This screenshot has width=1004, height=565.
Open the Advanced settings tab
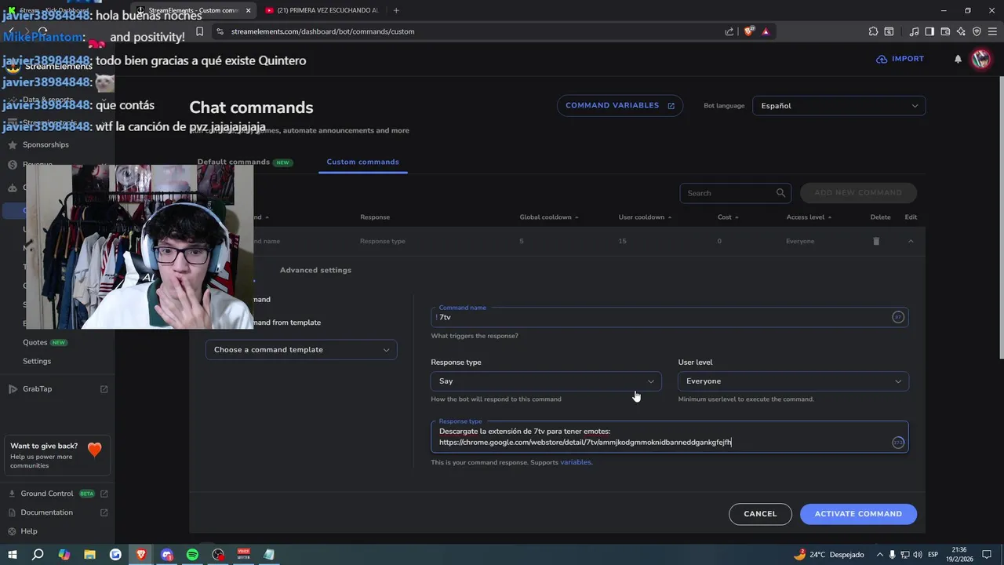pyautogui.click(x=315, y=270)
